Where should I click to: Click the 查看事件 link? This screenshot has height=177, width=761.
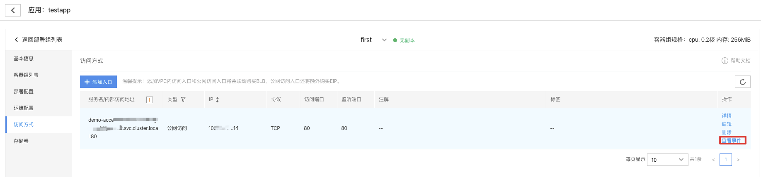732,141
